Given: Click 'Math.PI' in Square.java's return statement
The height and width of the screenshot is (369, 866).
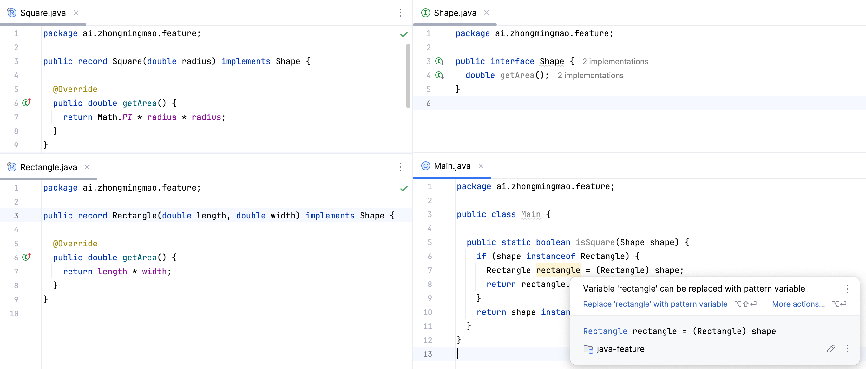Looking at the screenshot, I should click(115, 117).
